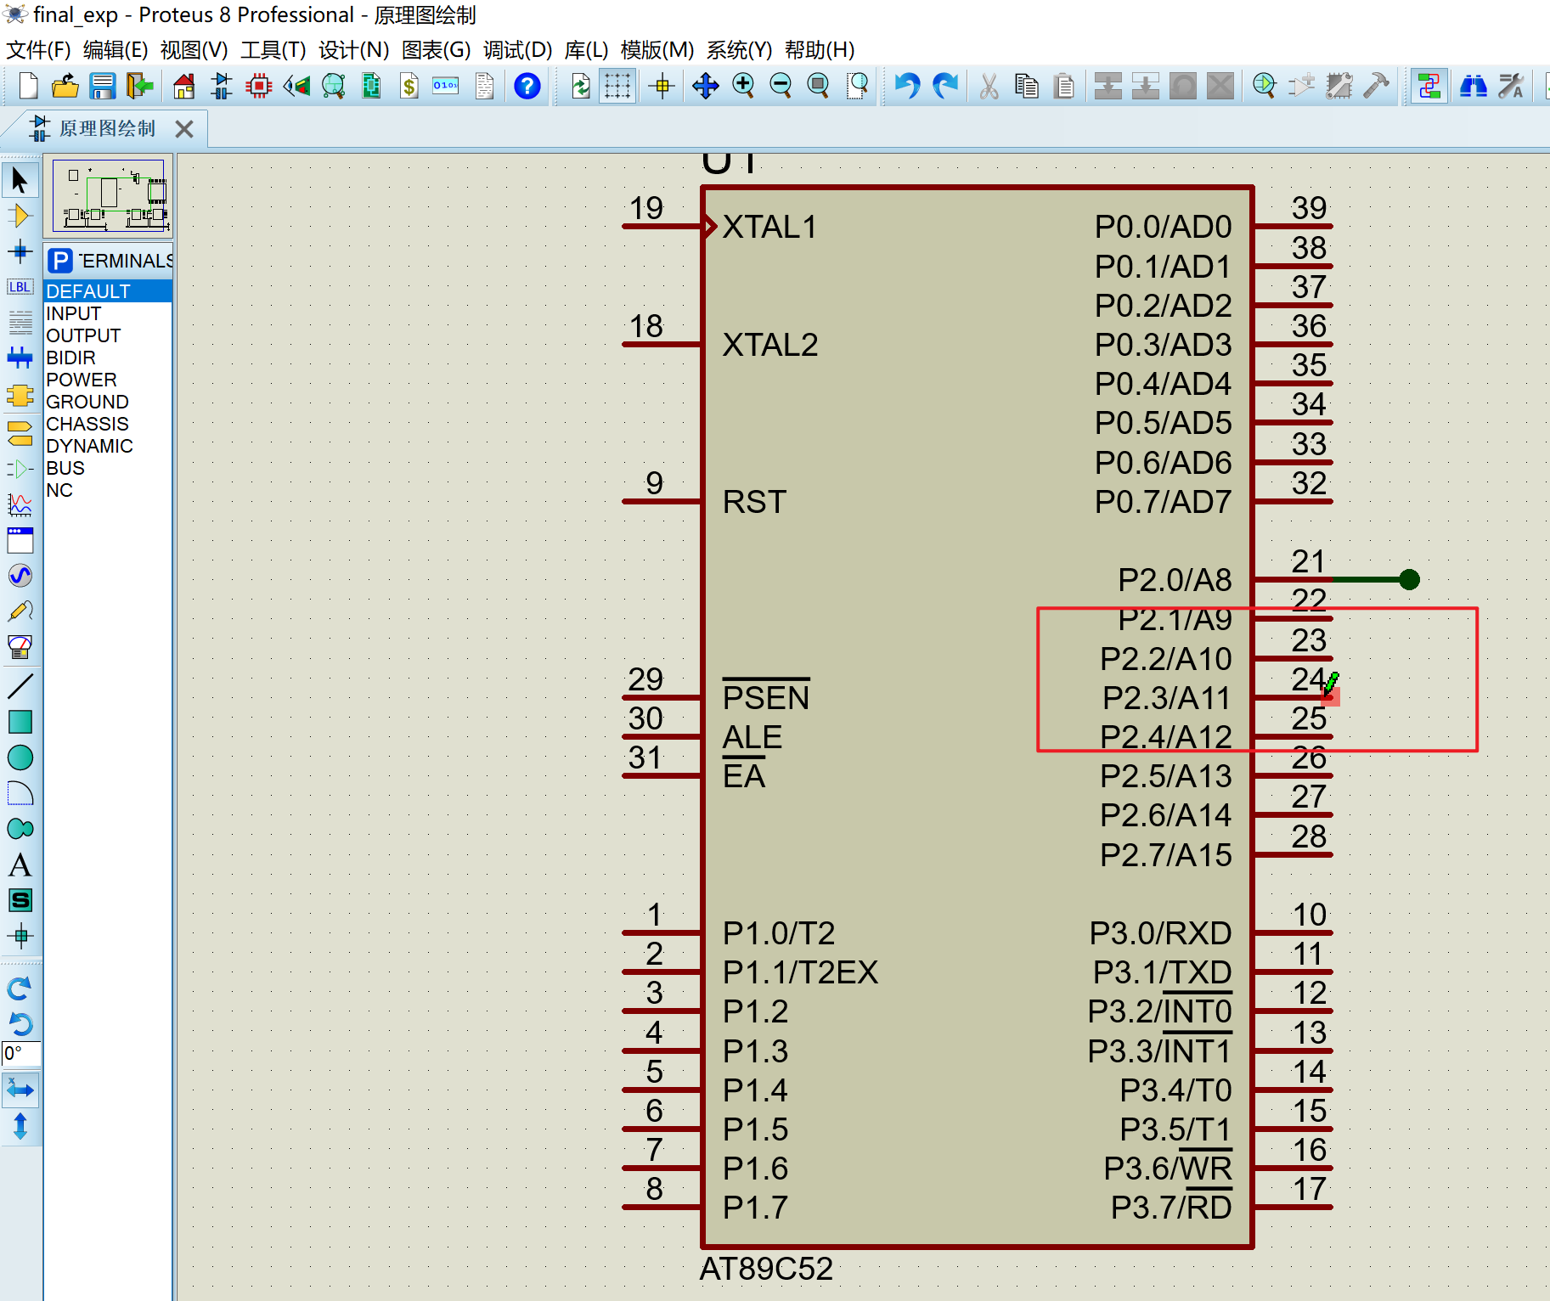Open the 编辑(E) menu
The image size is (1550, 1301).
pyautogui.click(x=116, y=50)
